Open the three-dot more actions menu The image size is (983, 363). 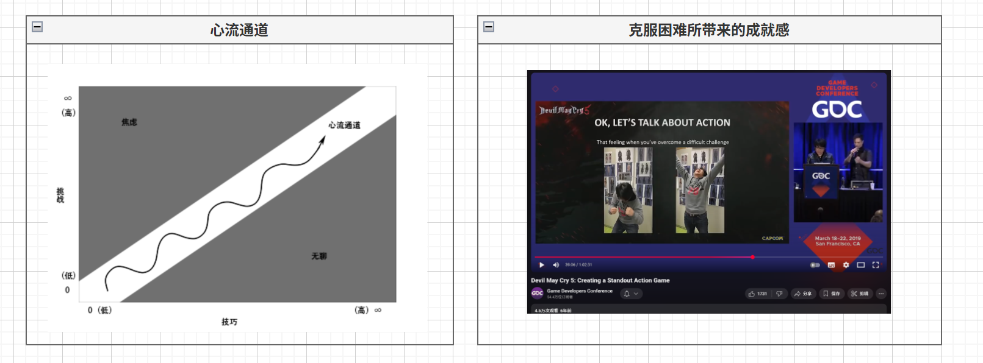coord(880,294)
